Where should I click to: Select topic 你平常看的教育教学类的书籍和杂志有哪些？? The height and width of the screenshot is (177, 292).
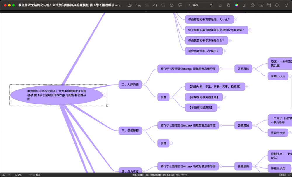coord(217,30)
